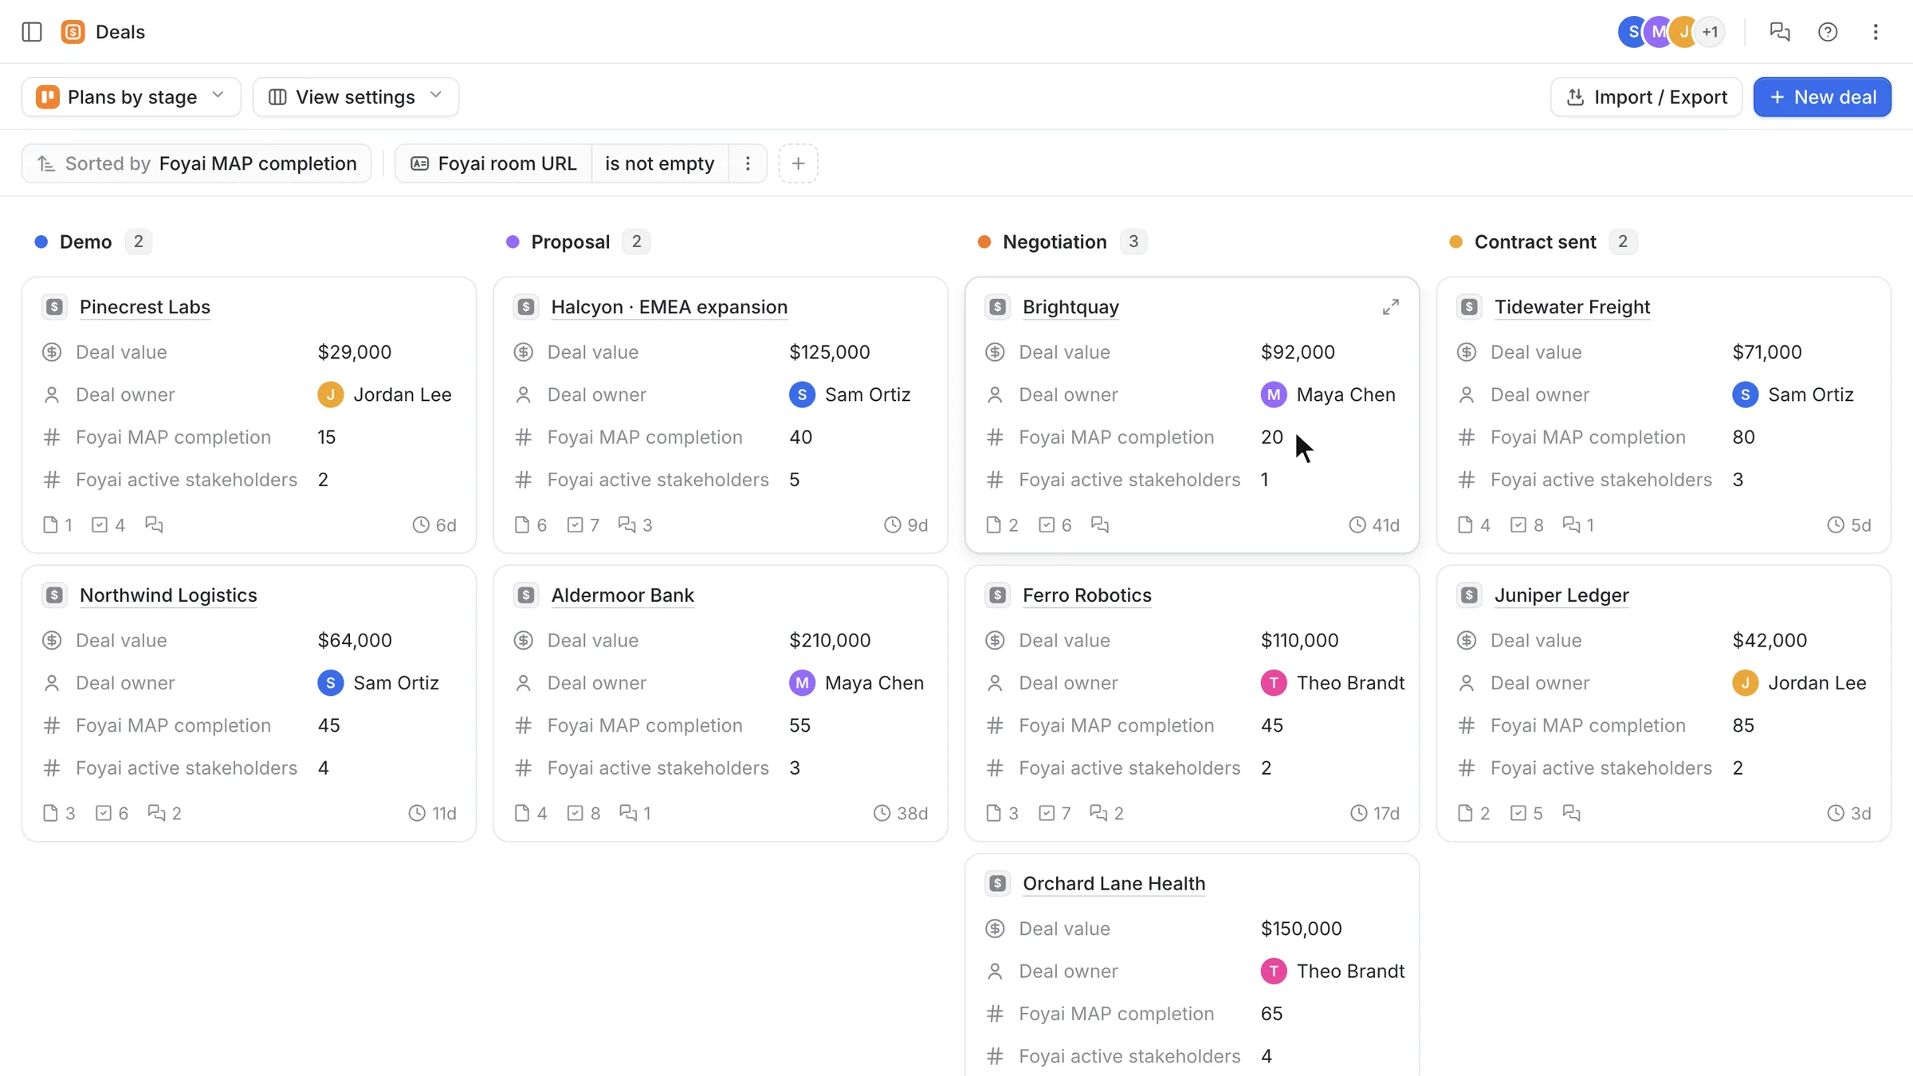Click the record icon beside Orchard Lane Health
1913x1076 pixels.
(x=997, y=883)
